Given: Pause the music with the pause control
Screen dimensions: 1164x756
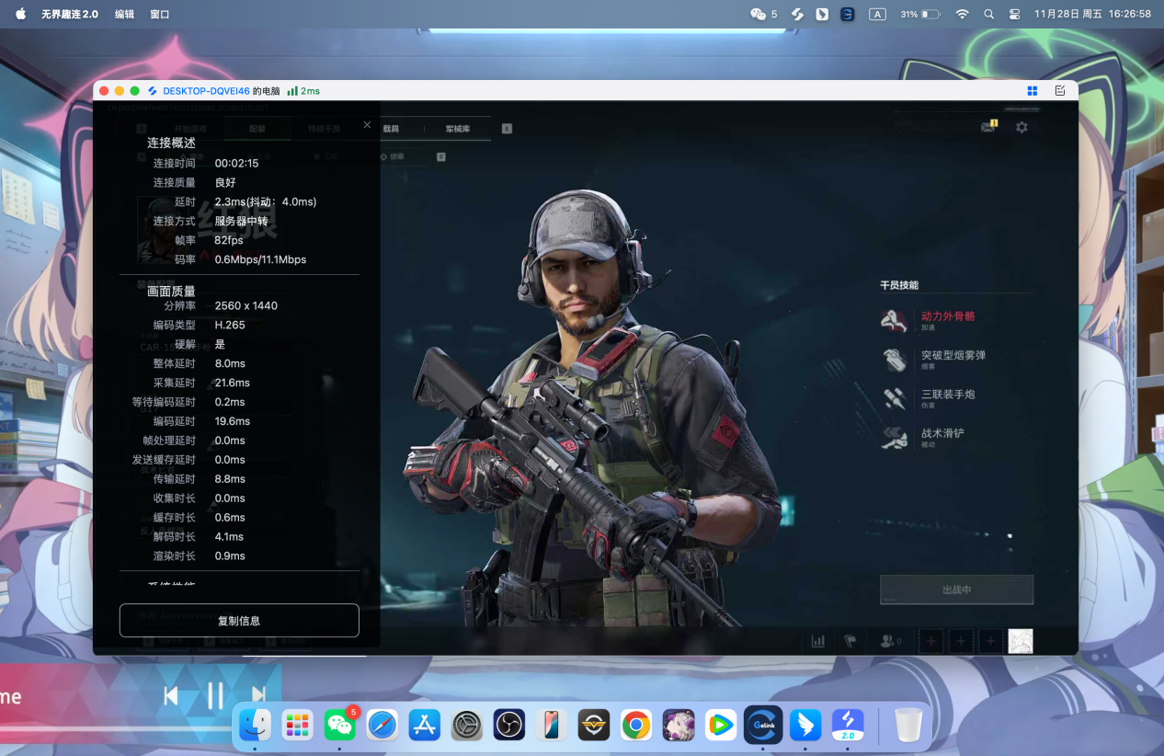Looking at the screenshot, I should [x=215, y=696].
